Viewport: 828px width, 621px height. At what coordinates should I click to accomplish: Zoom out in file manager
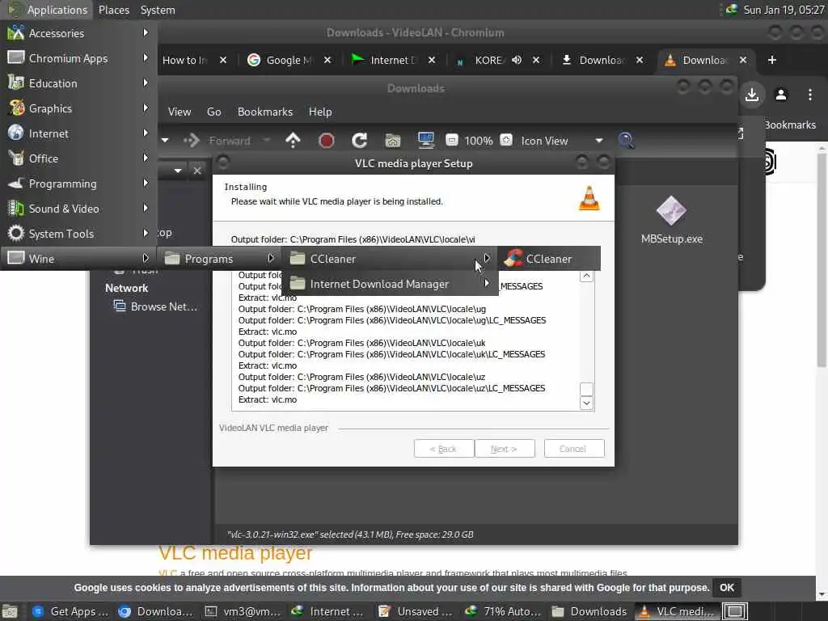click(452, 141)
